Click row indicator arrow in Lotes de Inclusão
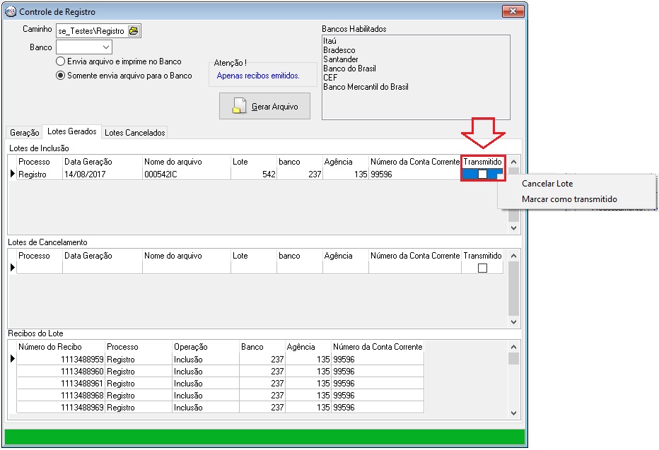Image resolution: width=659 pixels, height=450 pixels. 11,174
